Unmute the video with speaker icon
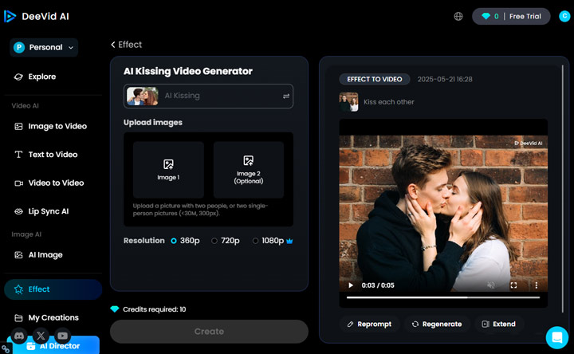Image resolution: width=574 pixels, height=354 pixels. [491, 285]
